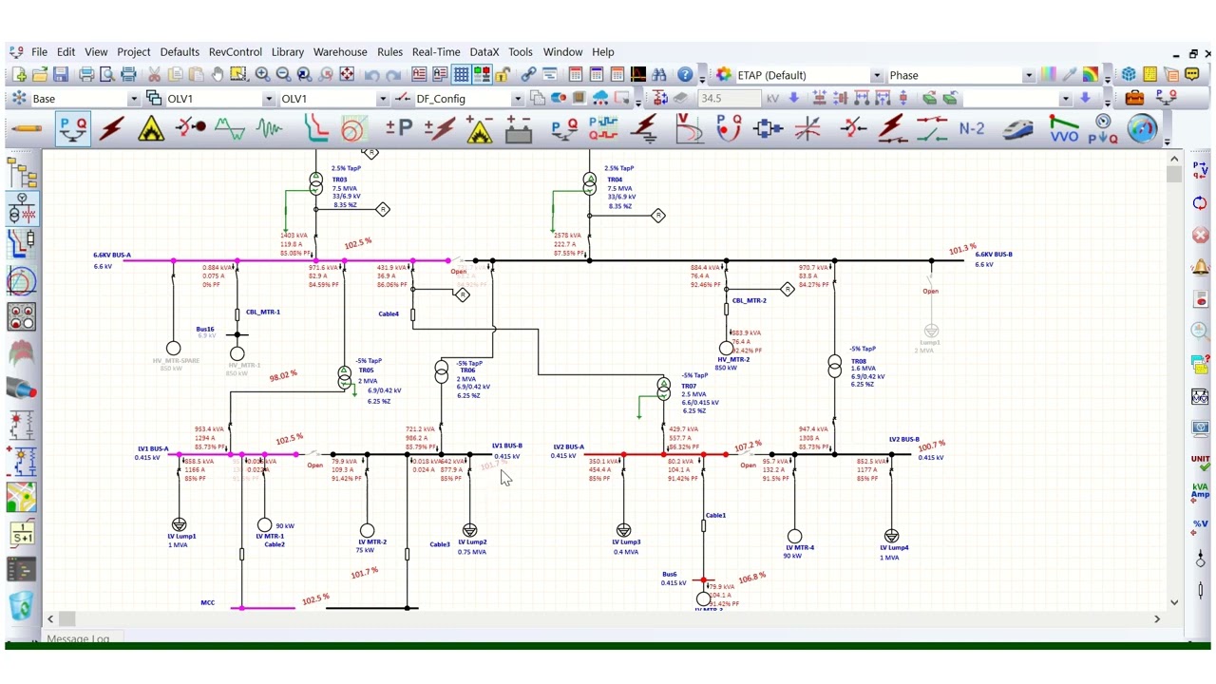Open the Project View tree icon in sidebar
The image size is (1216, 684).
22,173
